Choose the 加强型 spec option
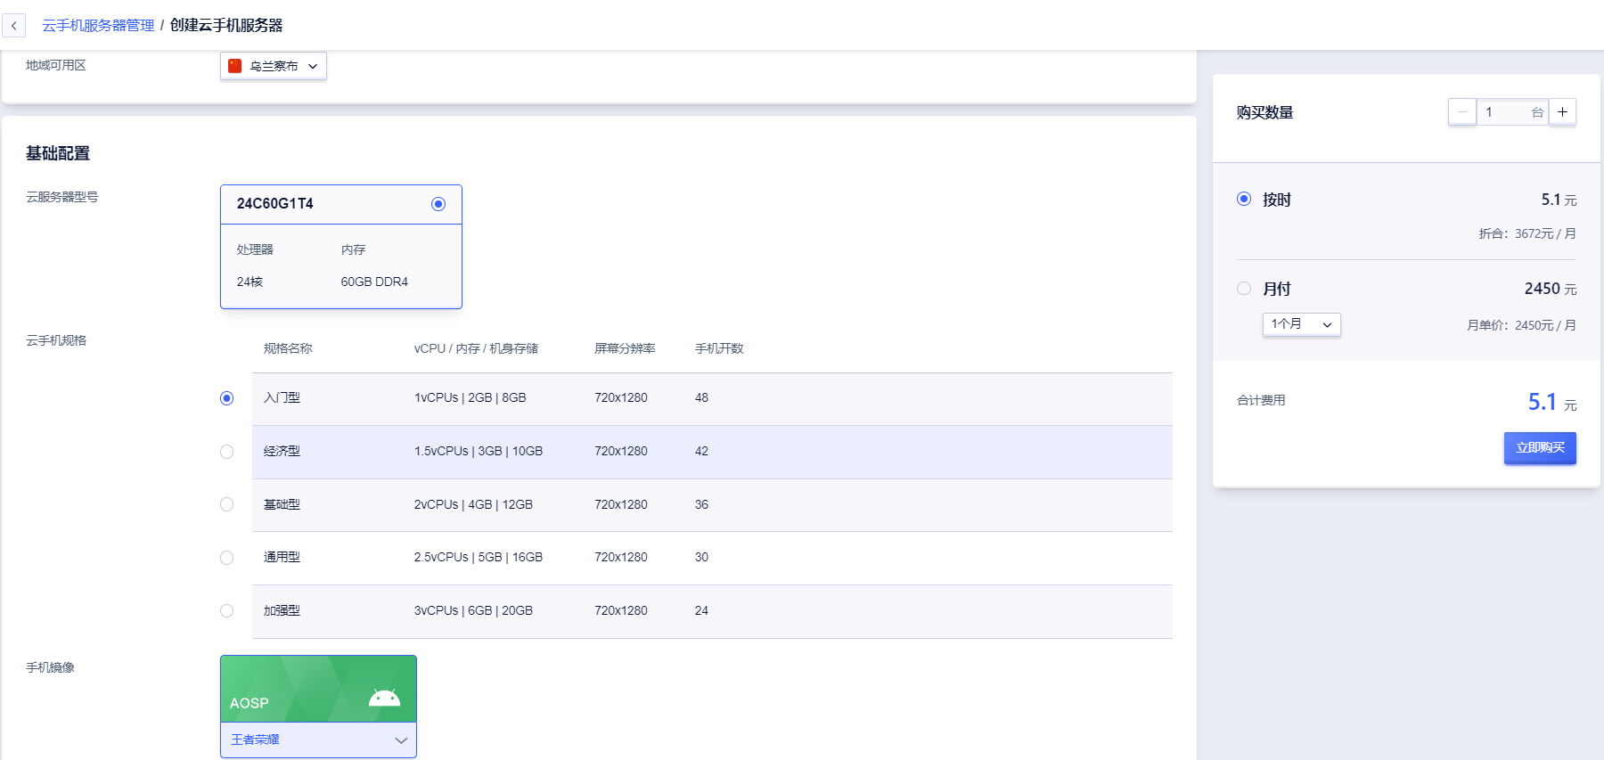This screenshot has height=760, width=1604. click(x=227, y=611)
